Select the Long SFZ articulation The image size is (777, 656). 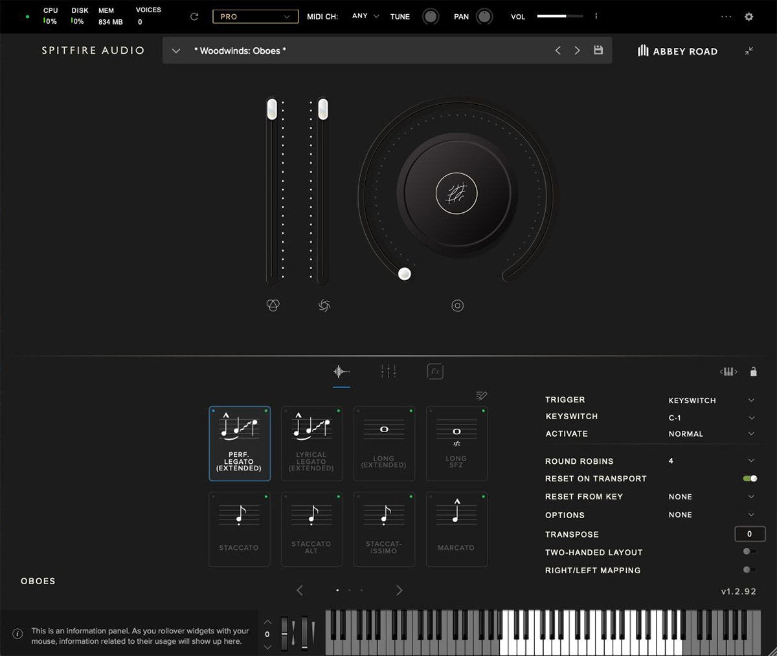[x=456, y=443]
